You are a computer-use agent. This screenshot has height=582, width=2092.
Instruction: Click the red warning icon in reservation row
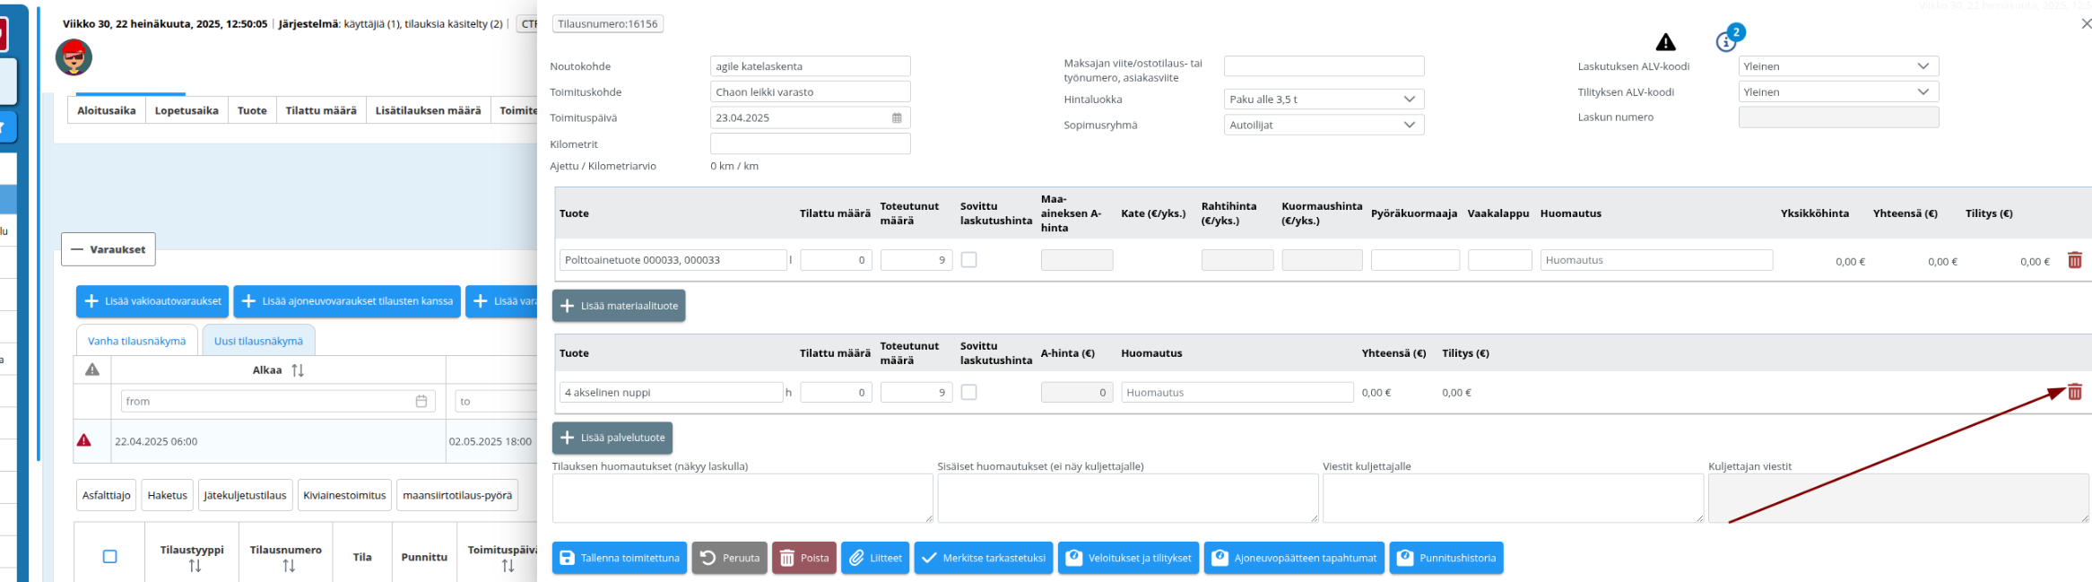(x=84, y=440)
